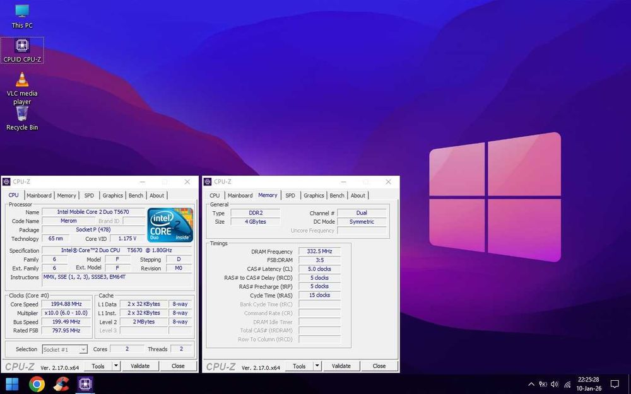This screenshot has height=394, width=631.
Task: Open the Wi-Fi network tray icon
Action: (567, 385)
